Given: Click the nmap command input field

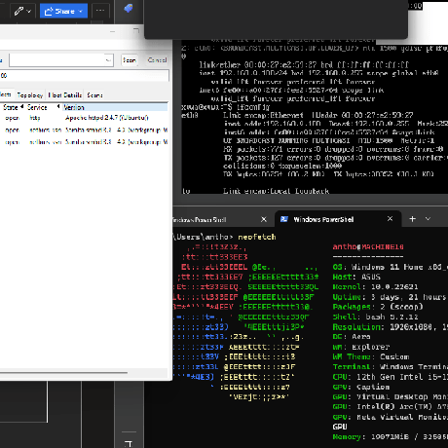Looking at the screenshot, I should point(85,76).
